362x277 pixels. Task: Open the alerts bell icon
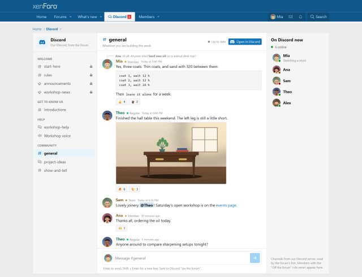(x=300, y=17)
